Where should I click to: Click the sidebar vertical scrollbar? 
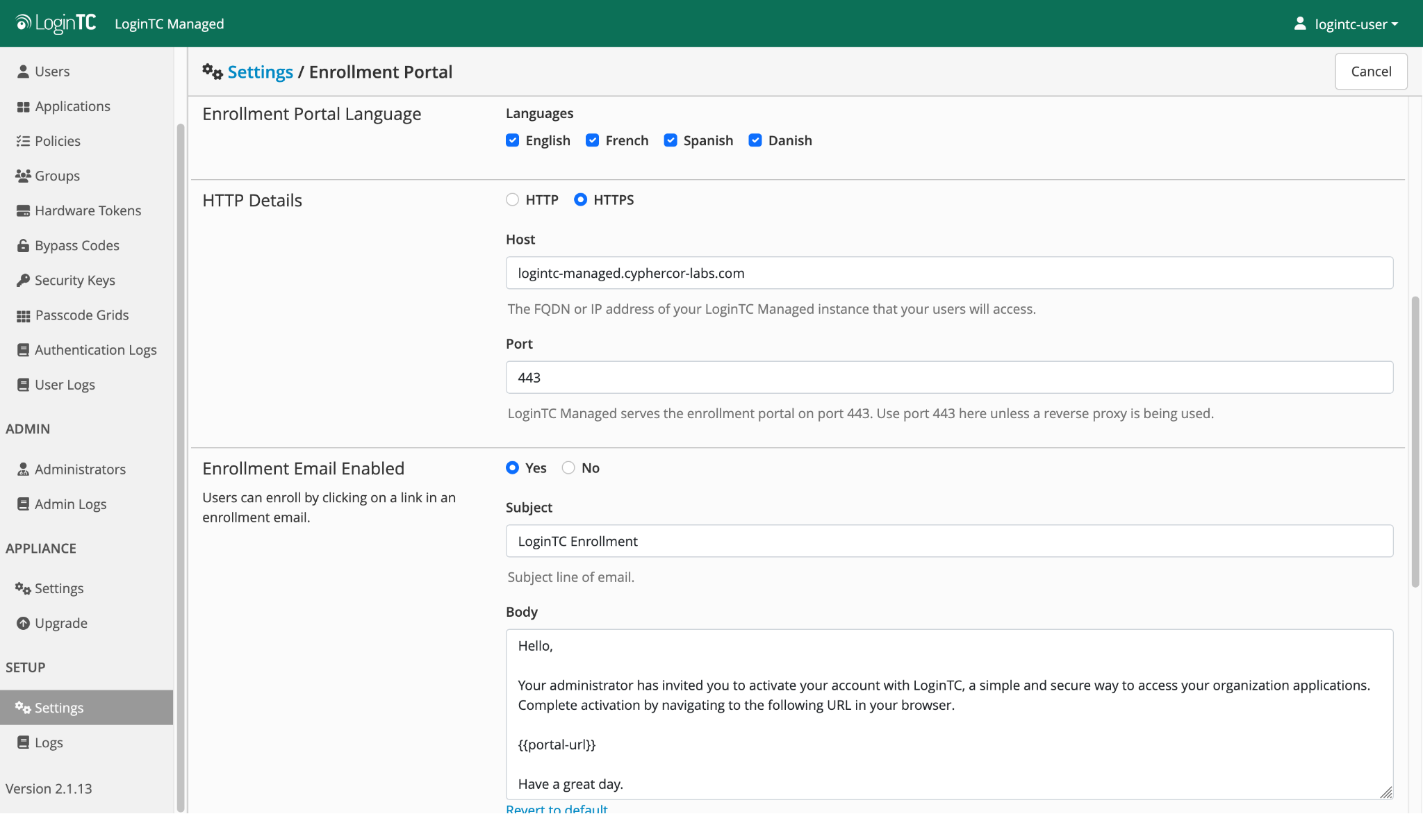coord(181,467)
